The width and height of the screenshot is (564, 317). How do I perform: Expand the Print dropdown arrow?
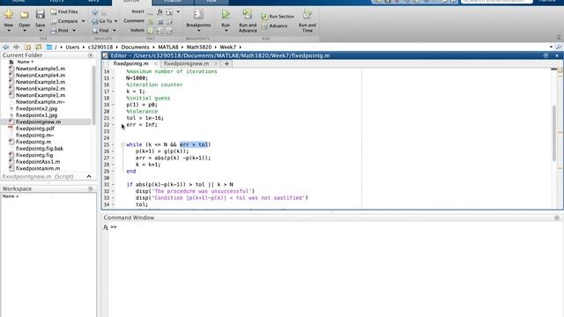click(x=74, y=31)
